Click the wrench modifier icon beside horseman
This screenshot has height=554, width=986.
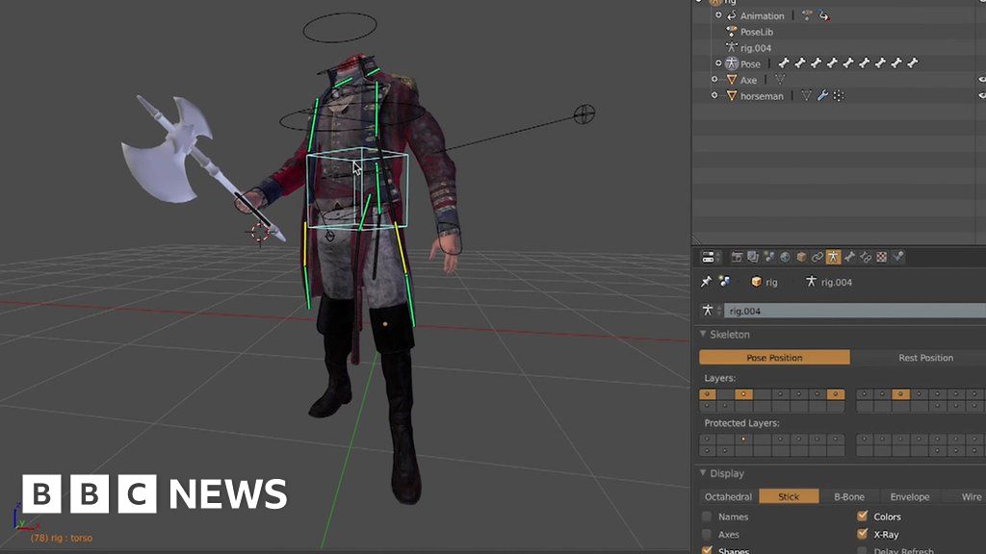pos(822,96)
